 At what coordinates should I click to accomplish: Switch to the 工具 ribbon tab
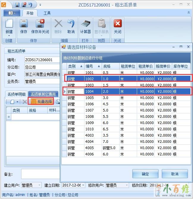click(47, 13)
